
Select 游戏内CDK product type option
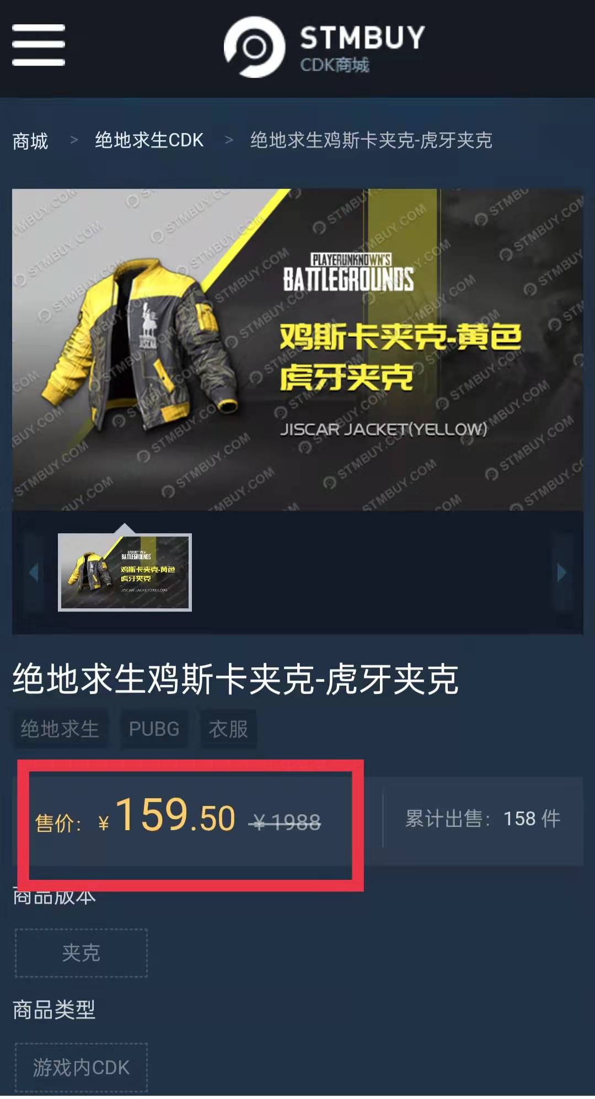[81, 1068]
